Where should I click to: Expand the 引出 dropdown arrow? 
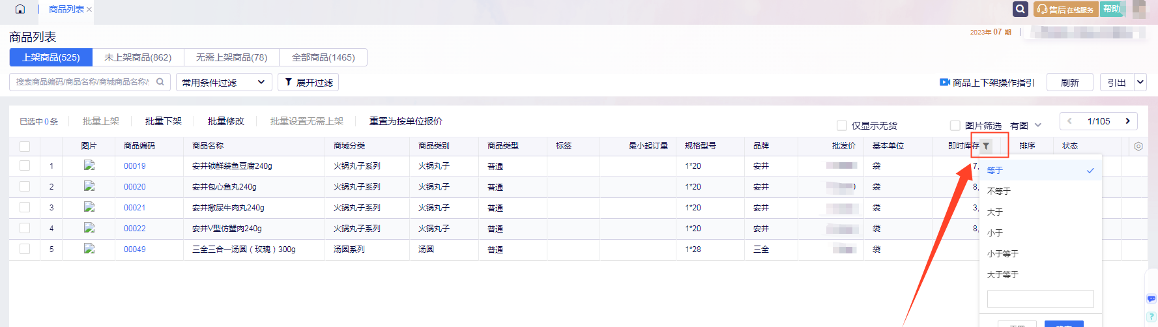[1140, 82]
